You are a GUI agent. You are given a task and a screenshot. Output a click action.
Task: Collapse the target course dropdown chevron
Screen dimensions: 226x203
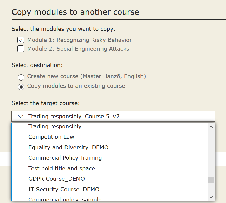point(21,116)
